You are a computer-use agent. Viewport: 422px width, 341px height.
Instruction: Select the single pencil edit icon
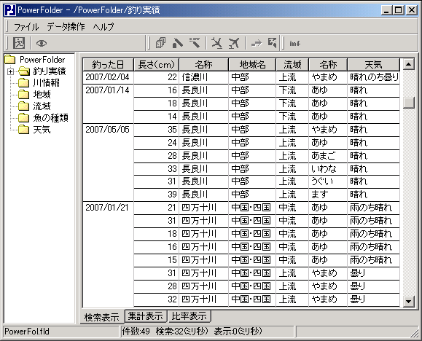point(178,43)
